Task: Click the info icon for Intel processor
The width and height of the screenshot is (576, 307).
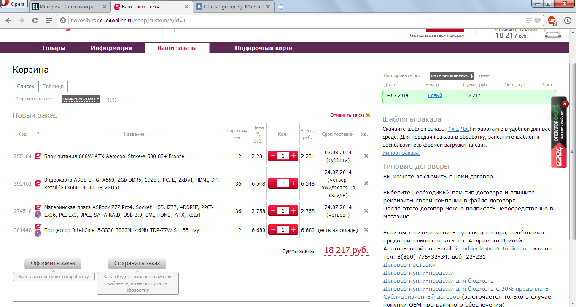Action: tap(38, 233)
